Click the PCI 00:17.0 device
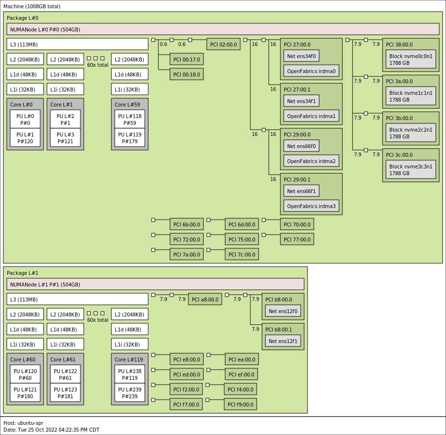Viewport: 446px width, 435px height. [186, 60]
